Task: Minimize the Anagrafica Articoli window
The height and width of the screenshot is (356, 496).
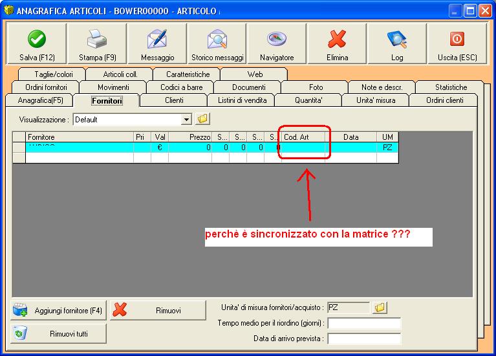Action: click(x=455, y=11)
